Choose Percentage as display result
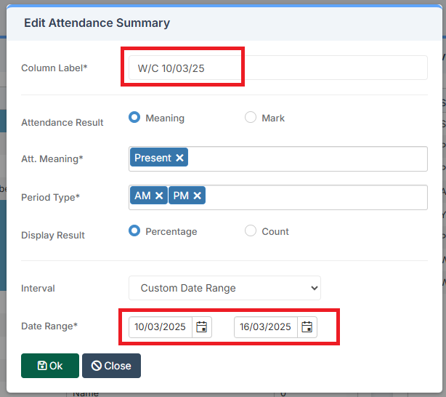The height and width of the screenshot is (397, 446). [x=134, y=230]
